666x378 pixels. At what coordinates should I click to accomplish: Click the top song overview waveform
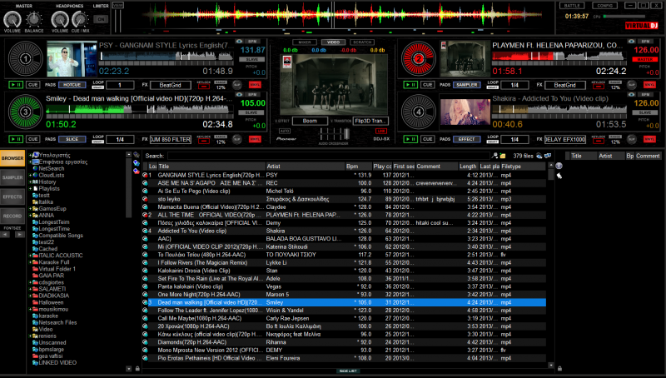[x=342, y=16]
